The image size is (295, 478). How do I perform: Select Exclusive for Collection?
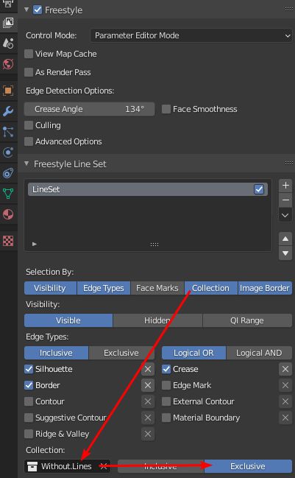point(248,466)
